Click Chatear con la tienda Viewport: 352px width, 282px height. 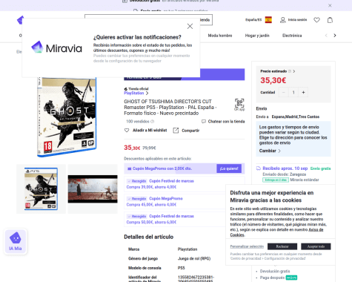(226, 122)
